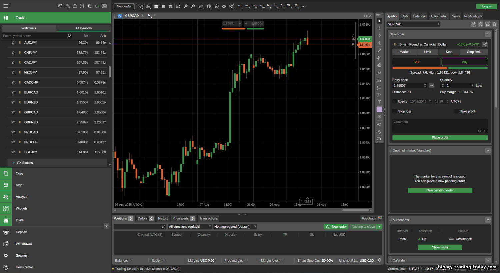Screen dimensions: 500x273
Task: Click the purple drawing color swatch
Action: click(379, 109)
